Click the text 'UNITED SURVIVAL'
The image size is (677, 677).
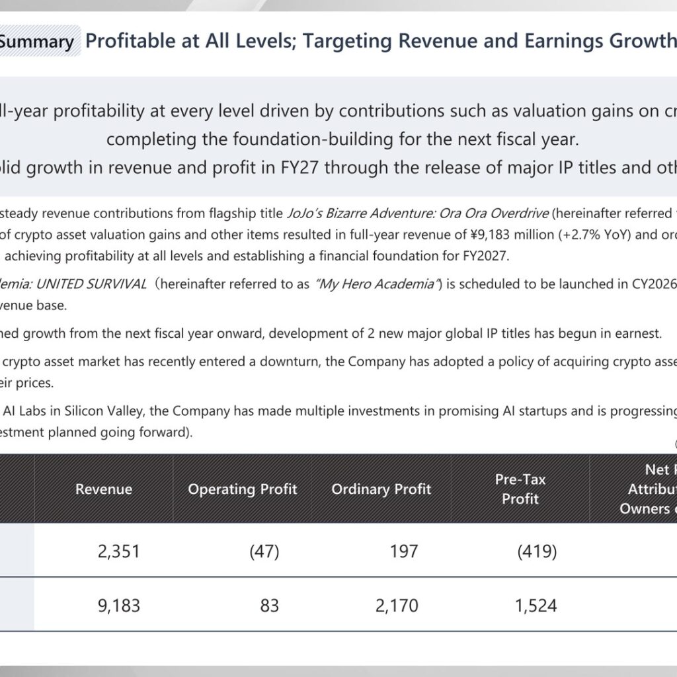(91, 284)
